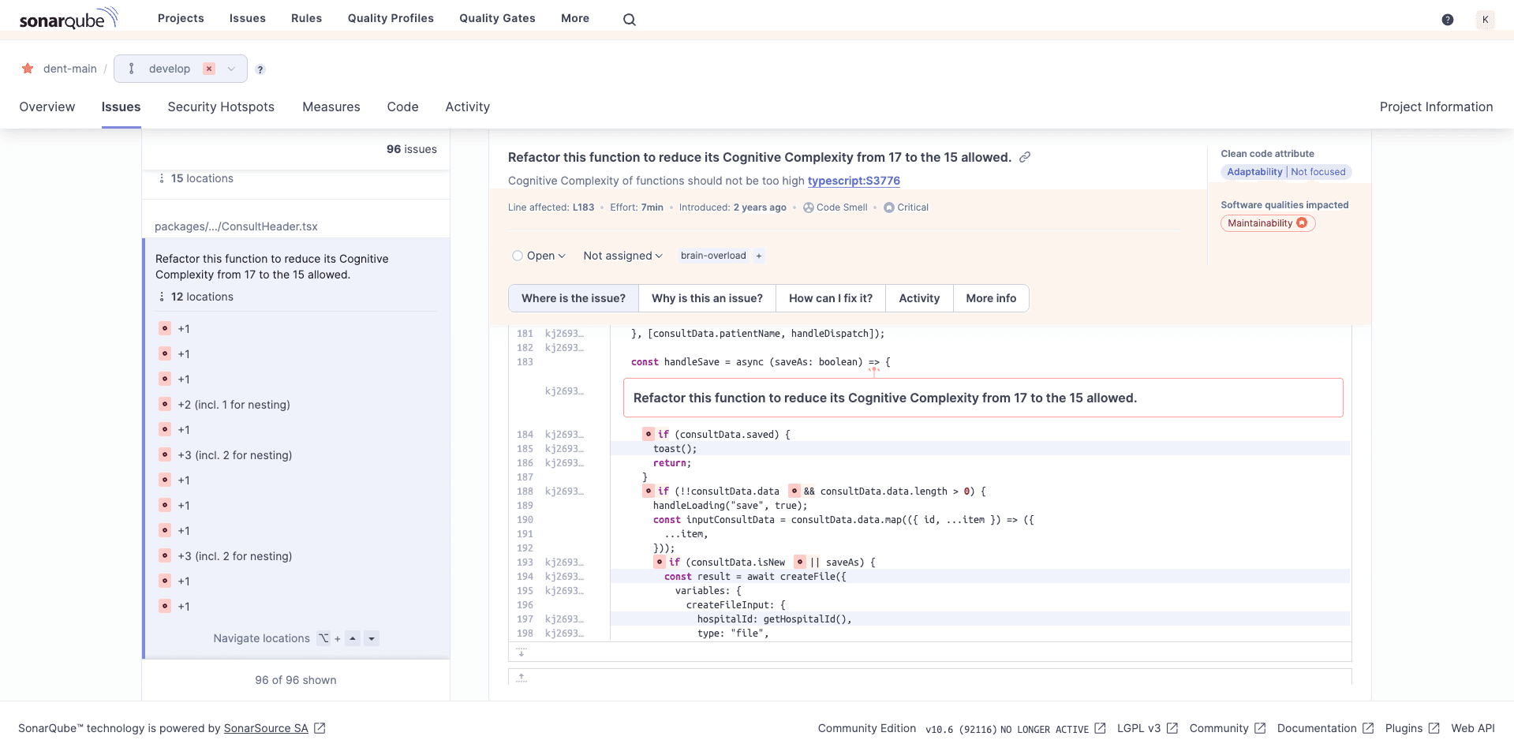This screenshot has height=755, width=1514.
Task: Expand the 15 locations list
Action: click(196, 178)
